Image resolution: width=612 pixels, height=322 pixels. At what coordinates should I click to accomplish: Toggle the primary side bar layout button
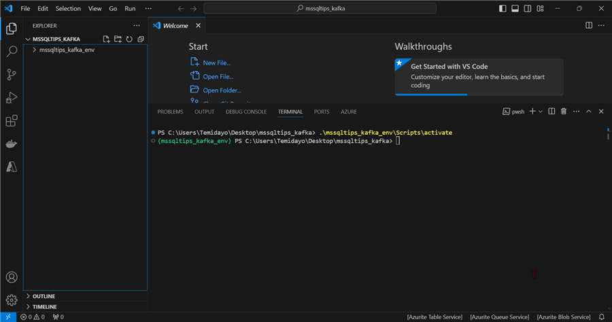pos(503,9)
